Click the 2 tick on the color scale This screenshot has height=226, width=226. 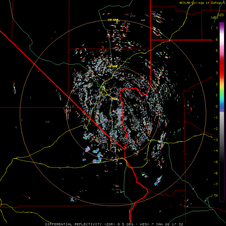pyautogui.click(x=217, y=84)
